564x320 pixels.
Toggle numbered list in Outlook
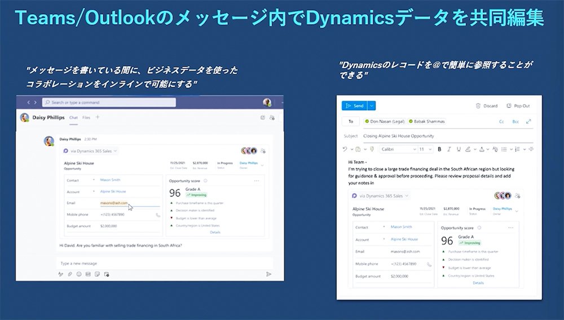click(x=517, y=149)
